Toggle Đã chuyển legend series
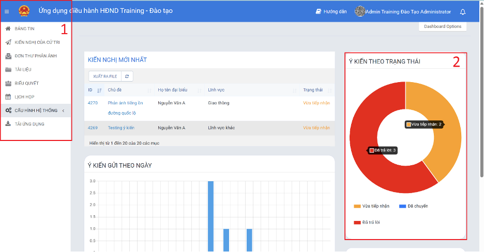Viewport: 484px width, 252px height. (413, 206)
